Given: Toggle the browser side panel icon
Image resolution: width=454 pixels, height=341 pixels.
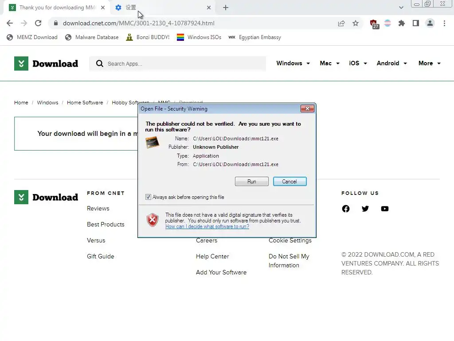Looking at the screenshot, I should (x=416, y=23).
